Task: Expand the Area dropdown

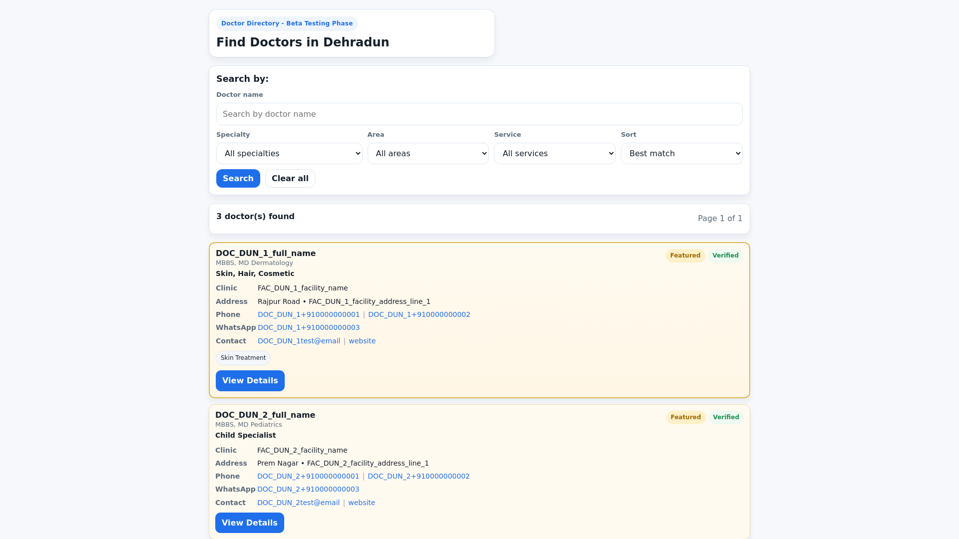Action: coord(428,154)
